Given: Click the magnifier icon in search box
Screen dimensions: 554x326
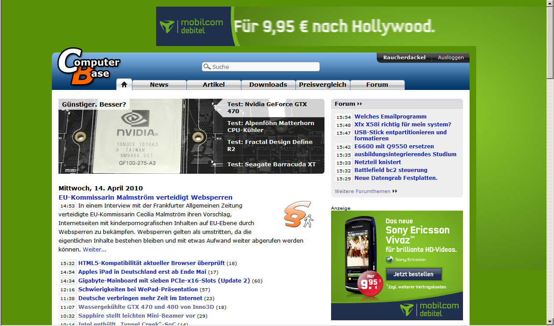Looking at the screenshot, I should (207, 67).
